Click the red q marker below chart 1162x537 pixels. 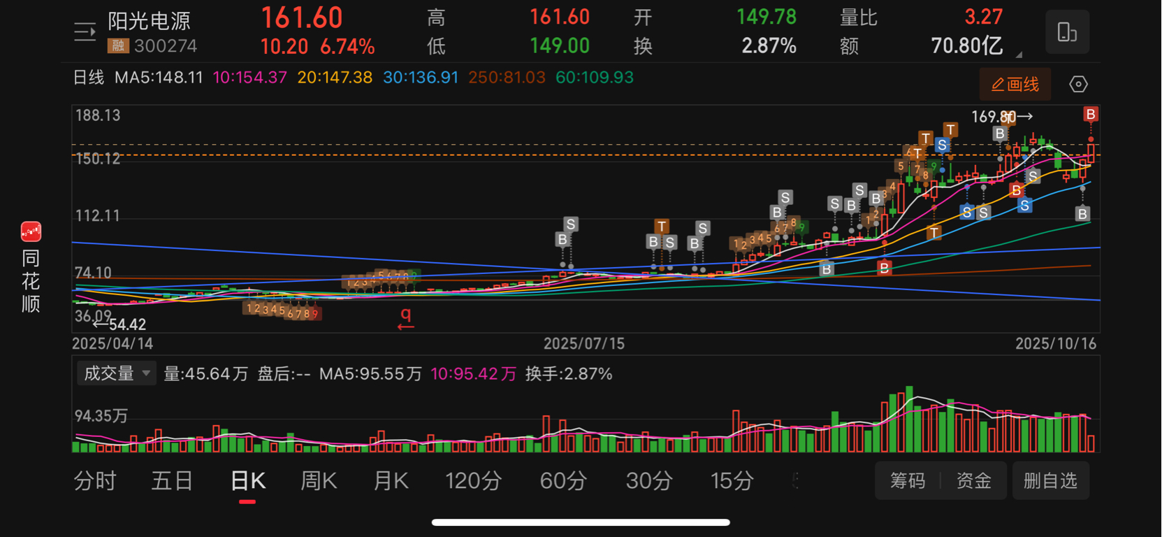(x=406, y=318)
